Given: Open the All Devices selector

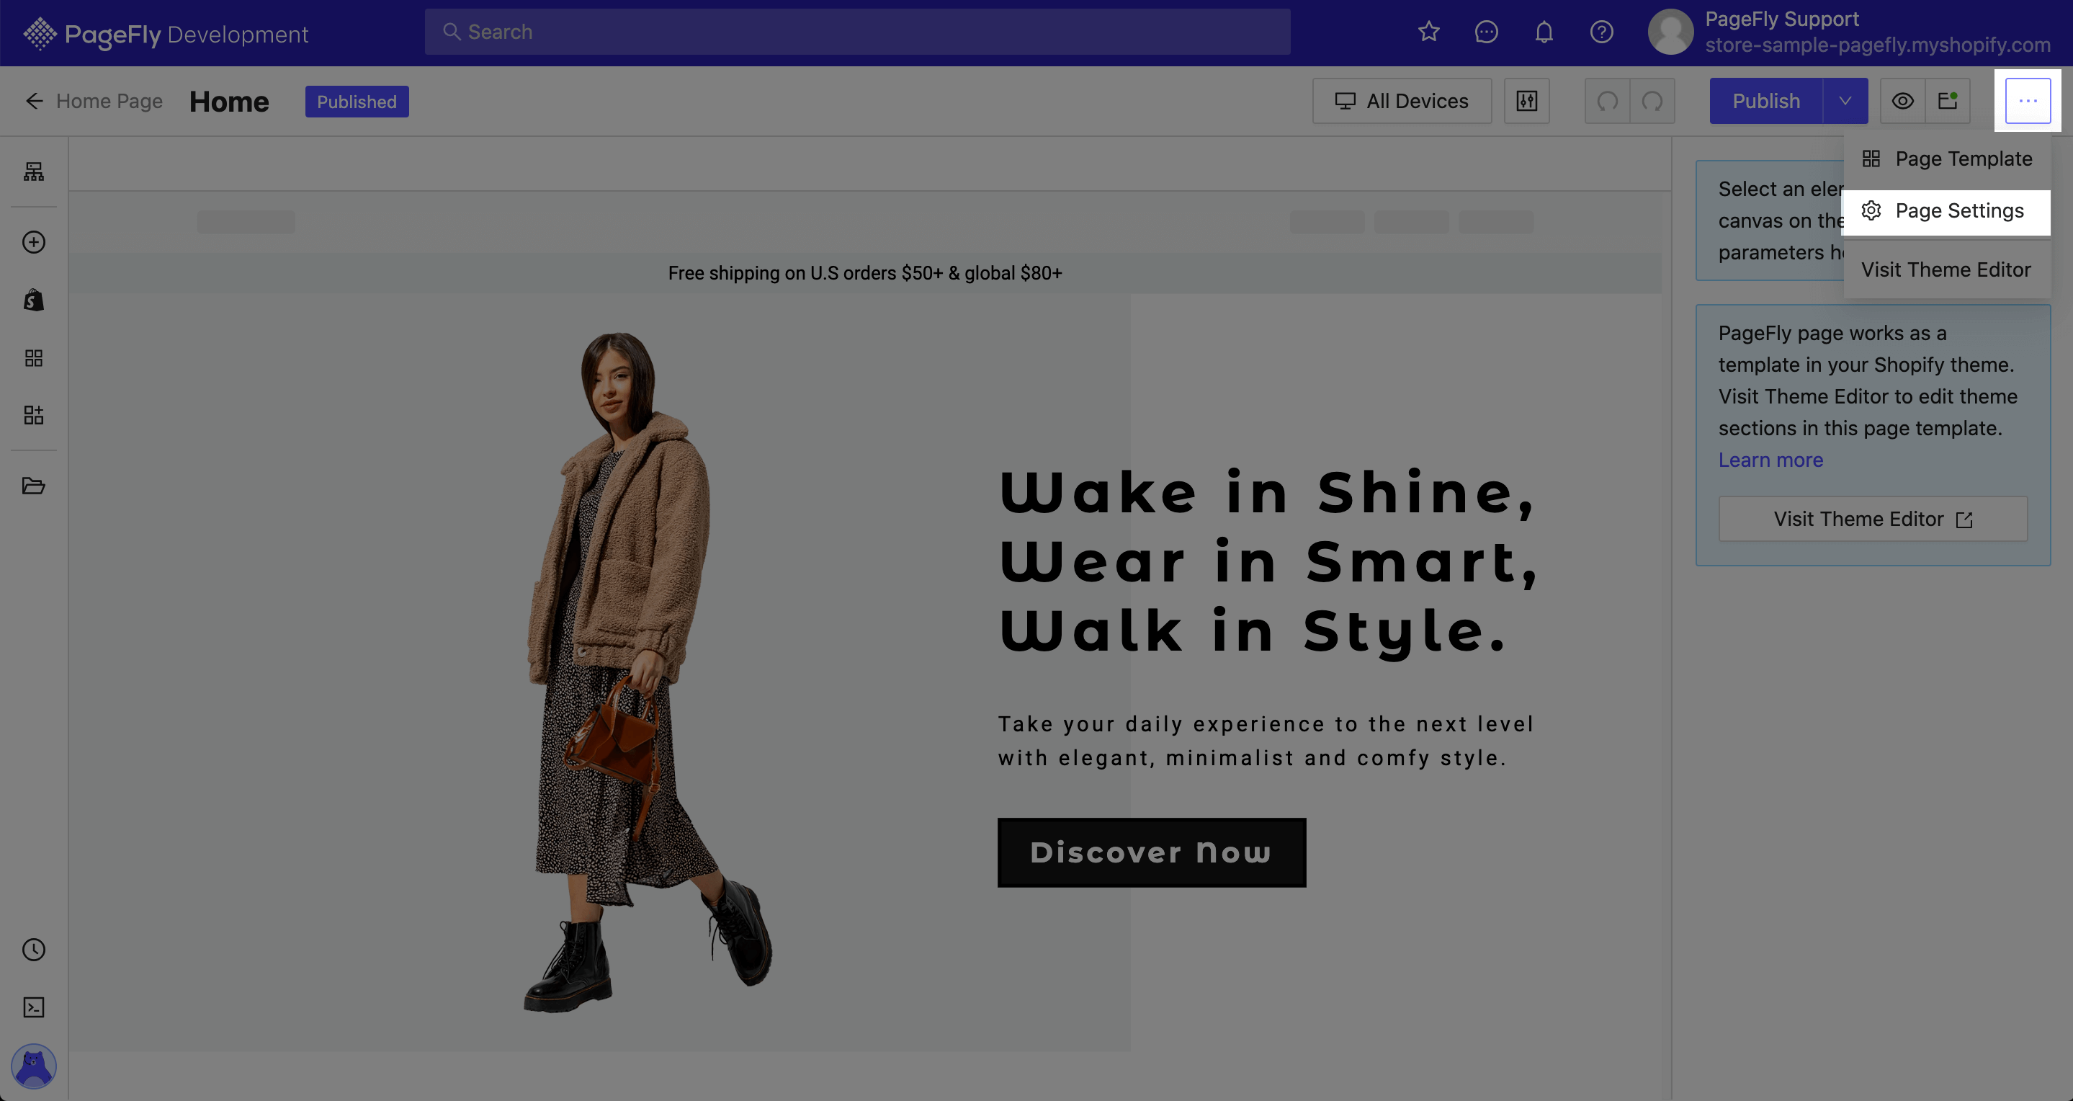Looking at the screenshot, I should [1402, 102].
